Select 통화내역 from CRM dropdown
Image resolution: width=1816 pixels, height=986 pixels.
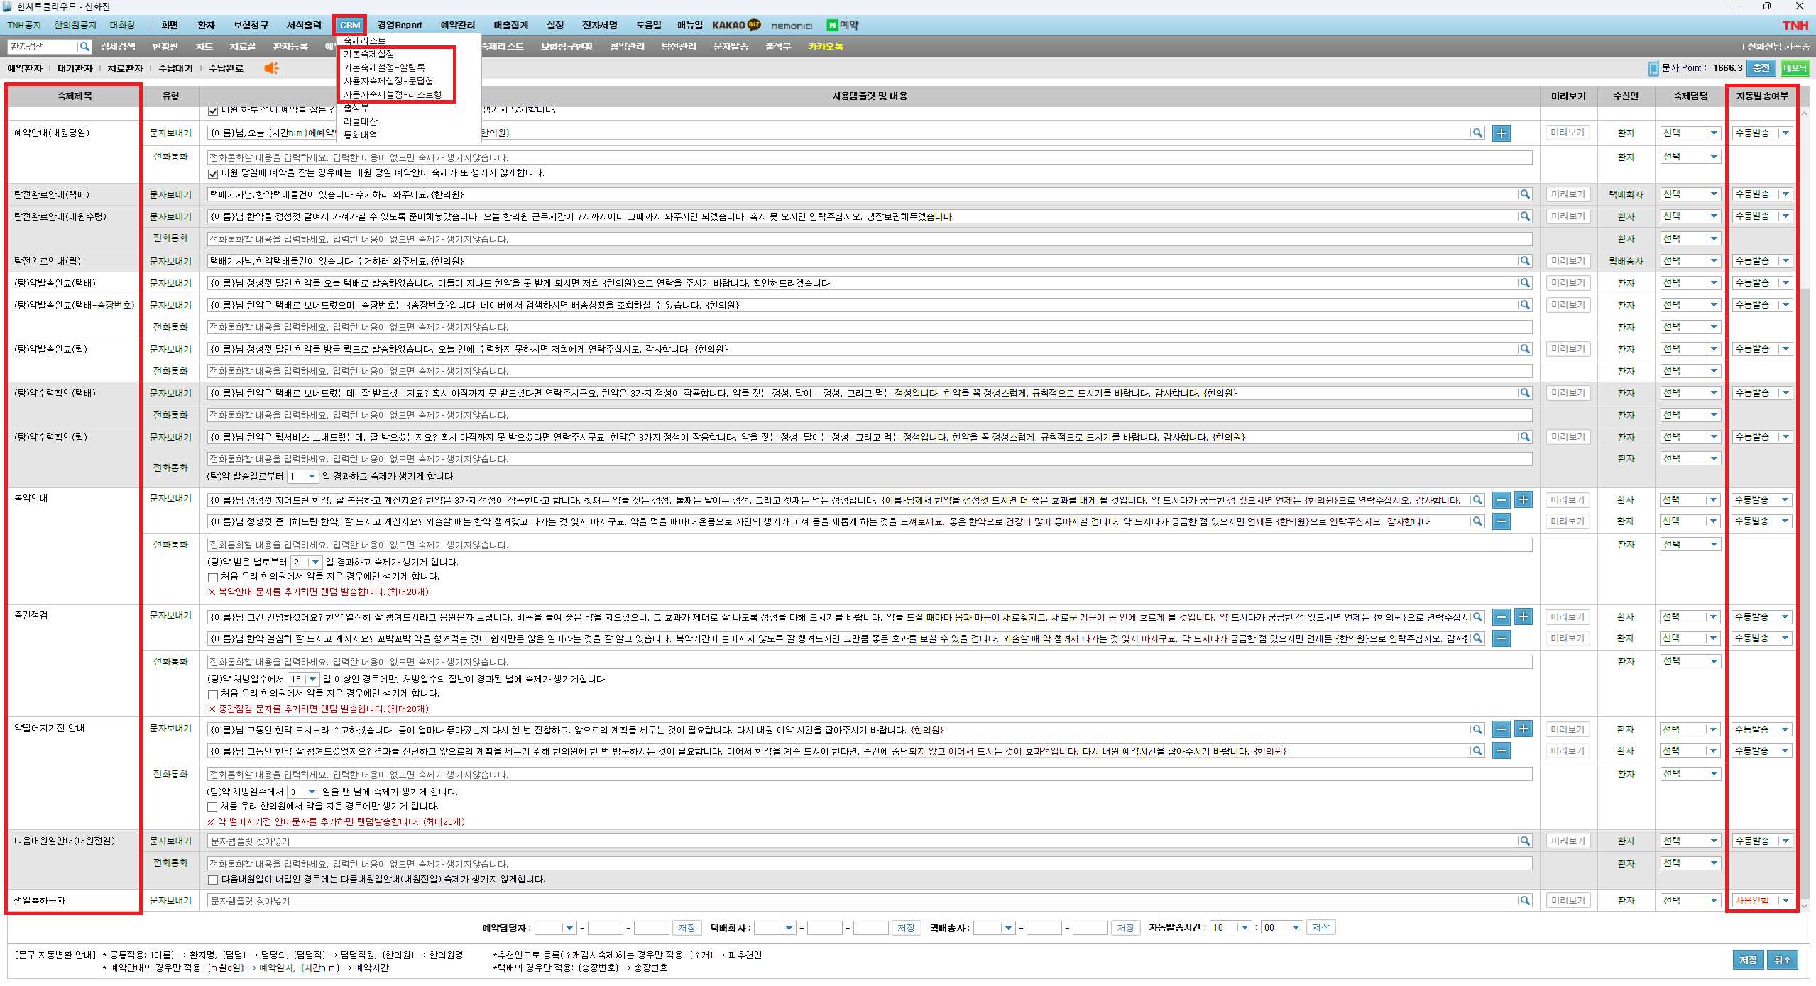360,135
